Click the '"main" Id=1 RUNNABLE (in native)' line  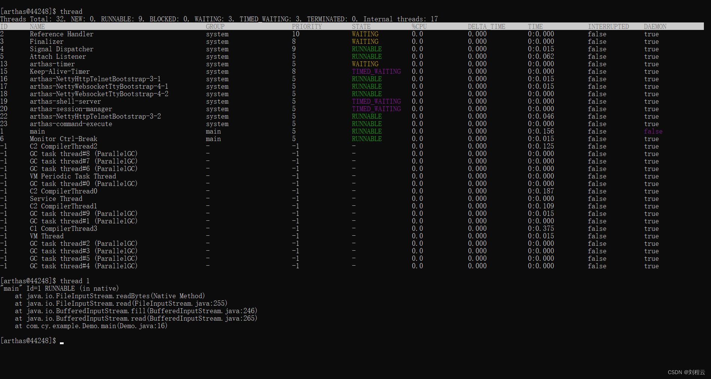coord(60,288)
